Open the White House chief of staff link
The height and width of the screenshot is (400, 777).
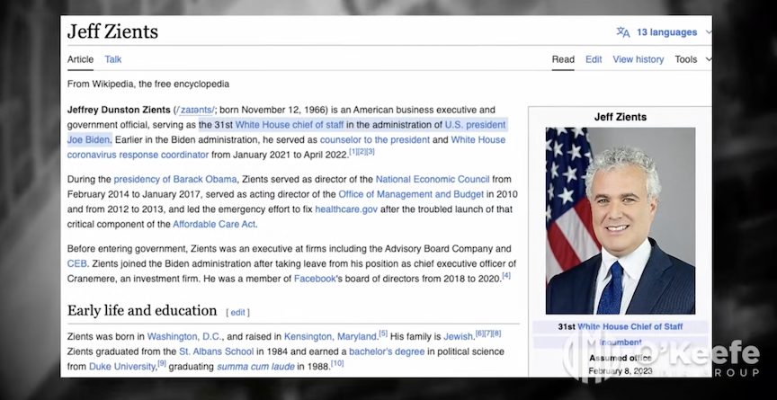coord(290,125)
